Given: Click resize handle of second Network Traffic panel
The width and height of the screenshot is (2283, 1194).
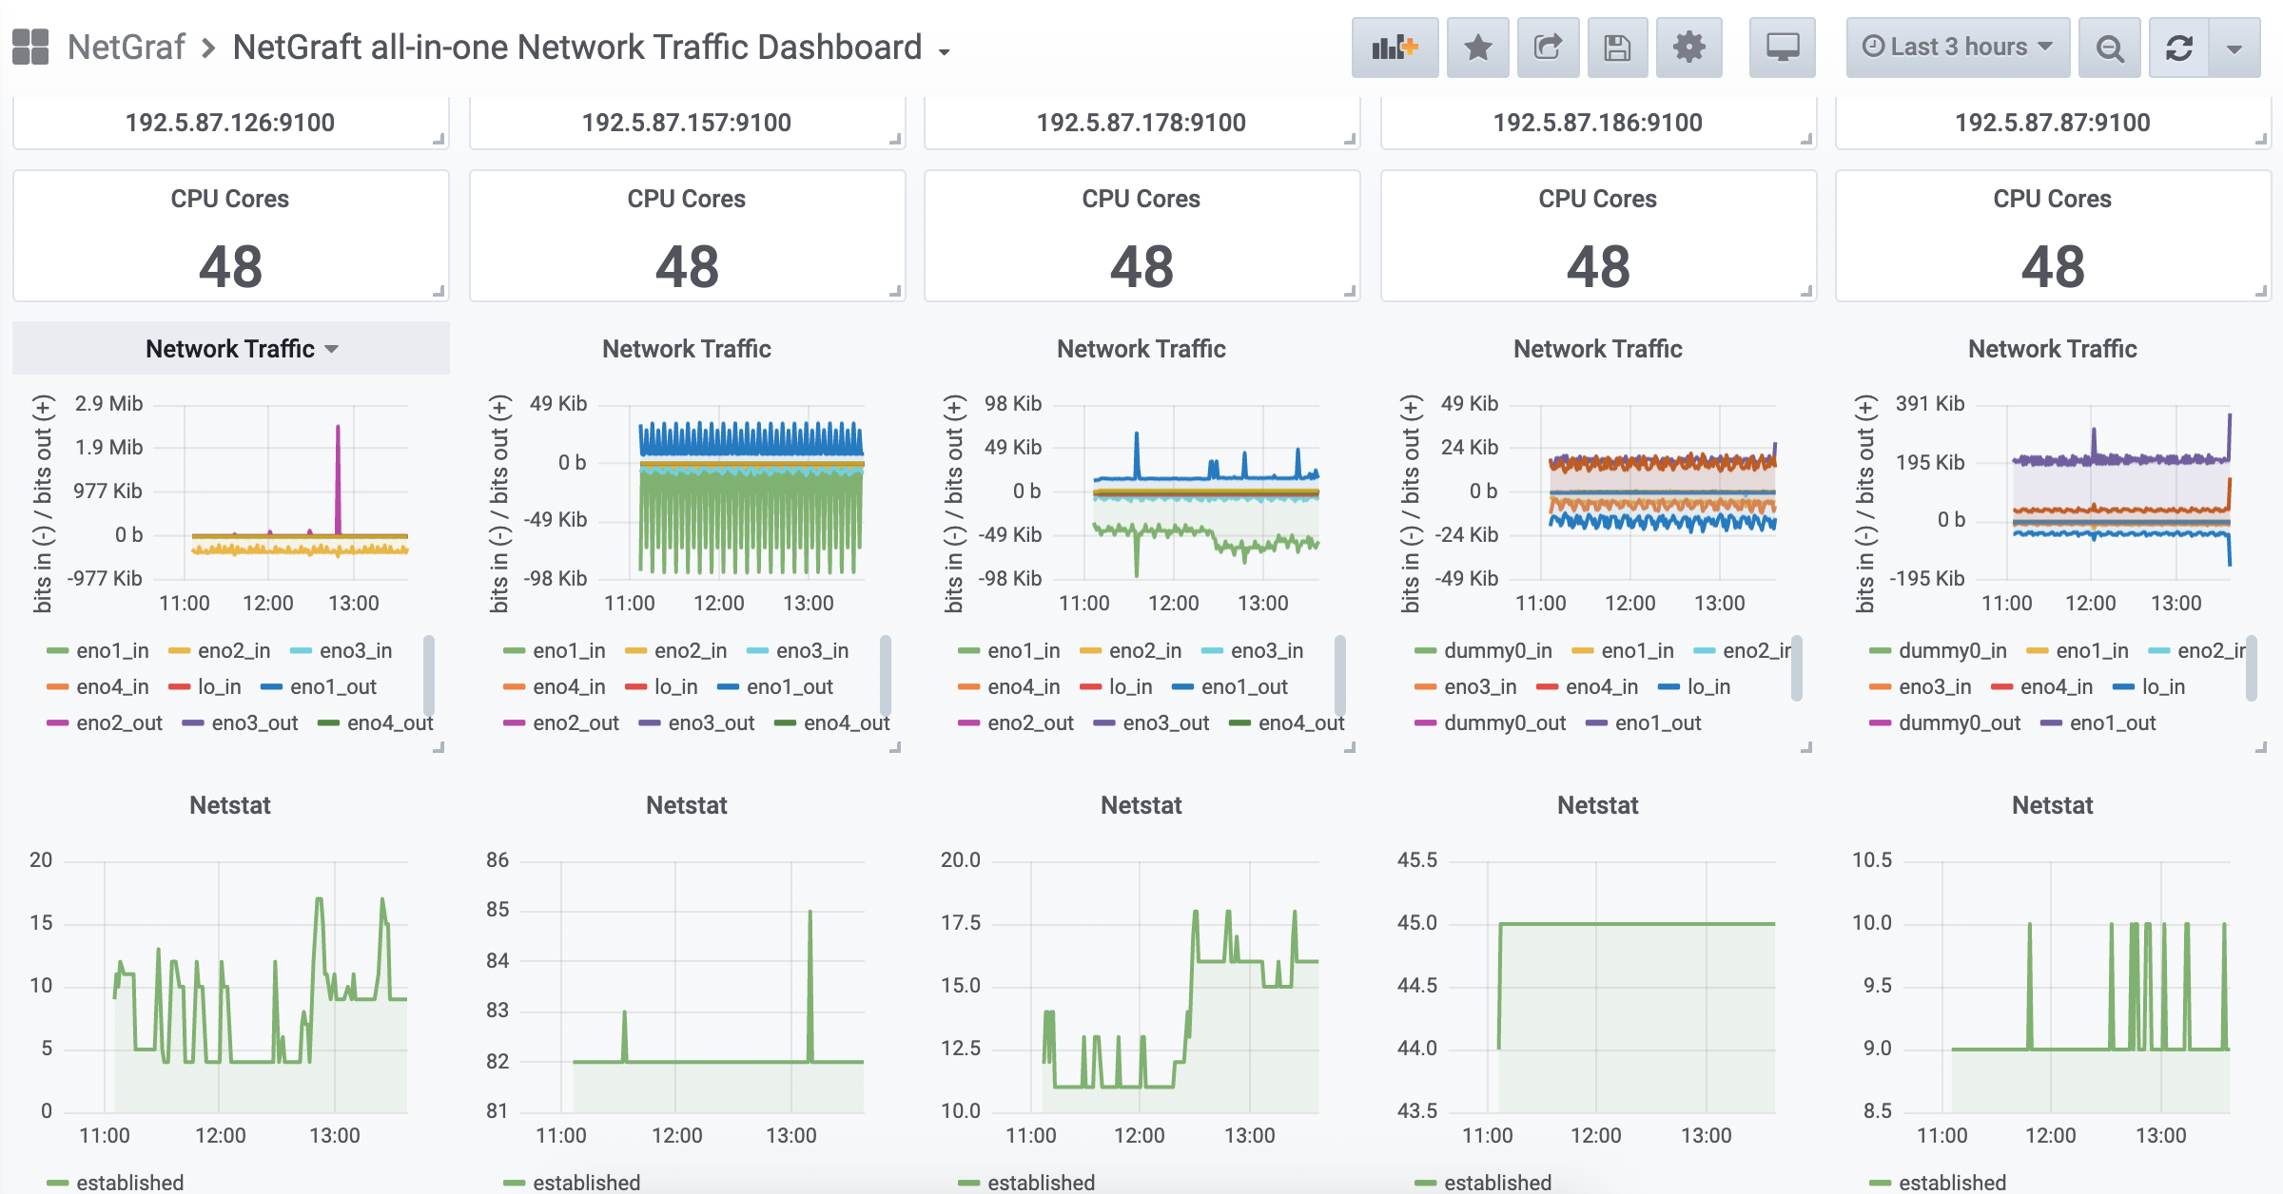Looking at the screenshot, I should click(x=895, y=747).
